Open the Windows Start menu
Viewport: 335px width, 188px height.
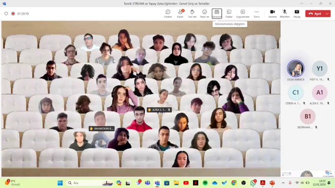[x=60, y=183]
